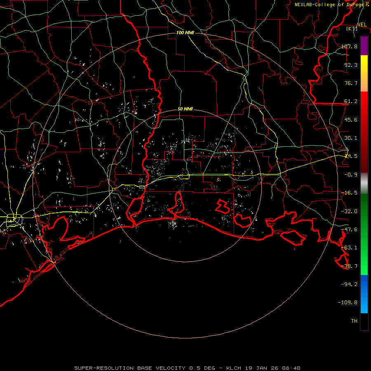Click the -109.8 velocity scale value

click(348, 303)
